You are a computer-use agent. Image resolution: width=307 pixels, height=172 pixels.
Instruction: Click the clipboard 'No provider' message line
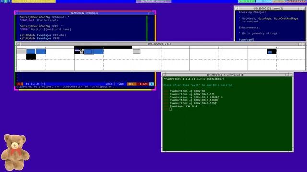[65, 87]
